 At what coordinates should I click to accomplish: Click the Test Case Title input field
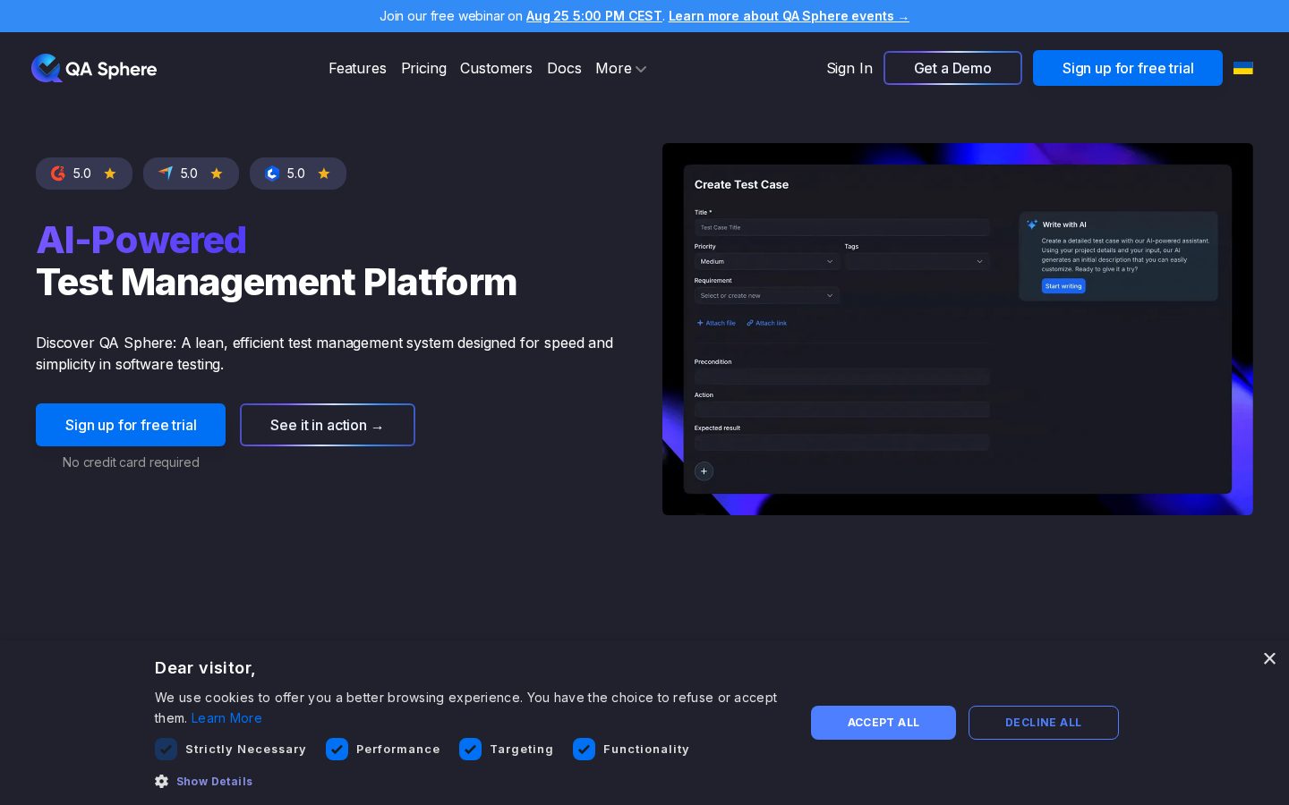pos(841,227)
